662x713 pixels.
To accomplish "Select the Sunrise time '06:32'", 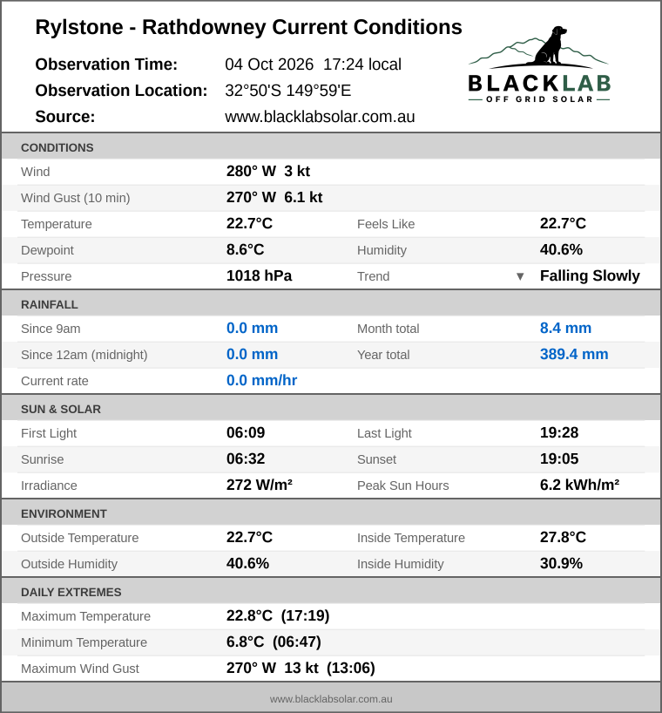I will [x=246, y=458].
